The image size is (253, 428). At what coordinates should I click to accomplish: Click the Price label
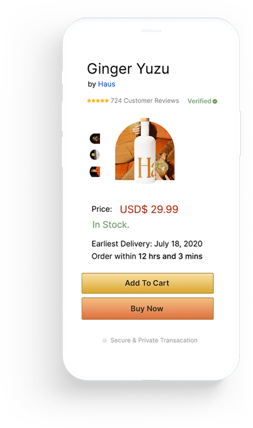(x=101, y=209)
